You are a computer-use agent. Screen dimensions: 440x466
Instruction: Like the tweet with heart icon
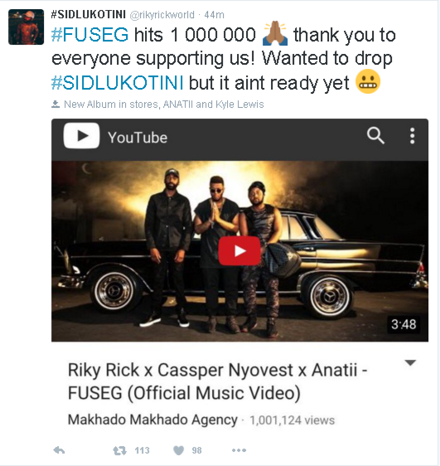coord(178,451)
